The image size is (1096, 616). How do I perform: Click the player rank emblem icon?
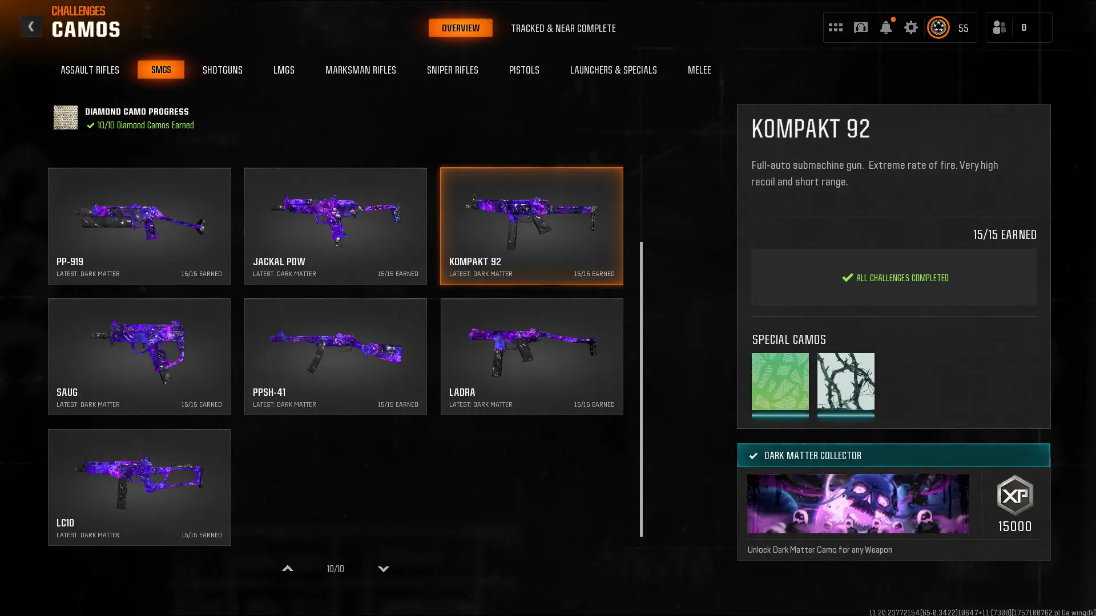938,27
